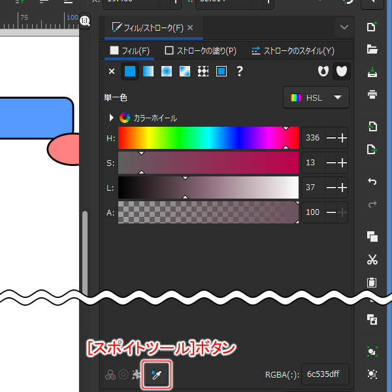Click the out-of-gamut indicator icon

tap(123, 374)
